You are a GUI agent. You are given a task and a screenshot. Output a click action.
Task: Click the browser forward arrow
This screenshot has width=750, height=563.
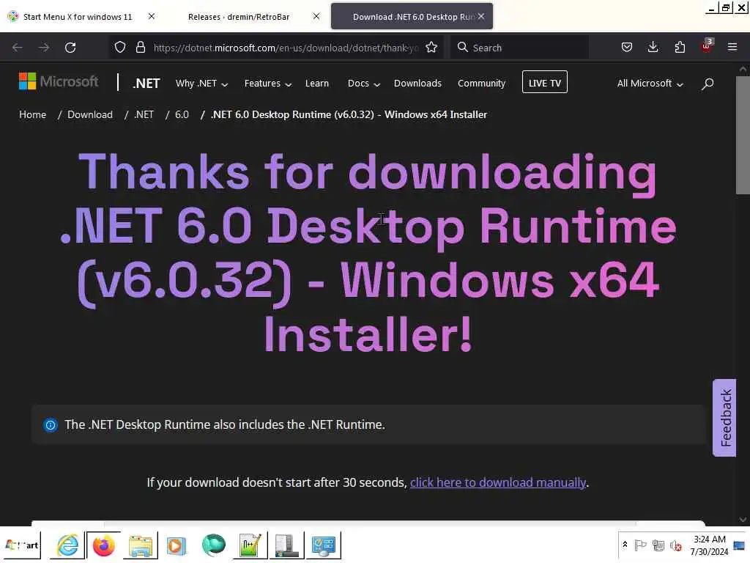coord(43,48)
